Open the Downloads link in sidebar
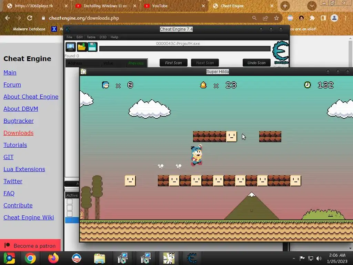The width and height of the screenshot is (353, 265). (19, 133)
